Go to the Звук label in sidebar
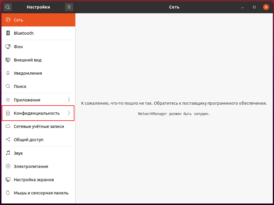Image resolution: width=274 pixels, height=205 pixels. point(18,153)
